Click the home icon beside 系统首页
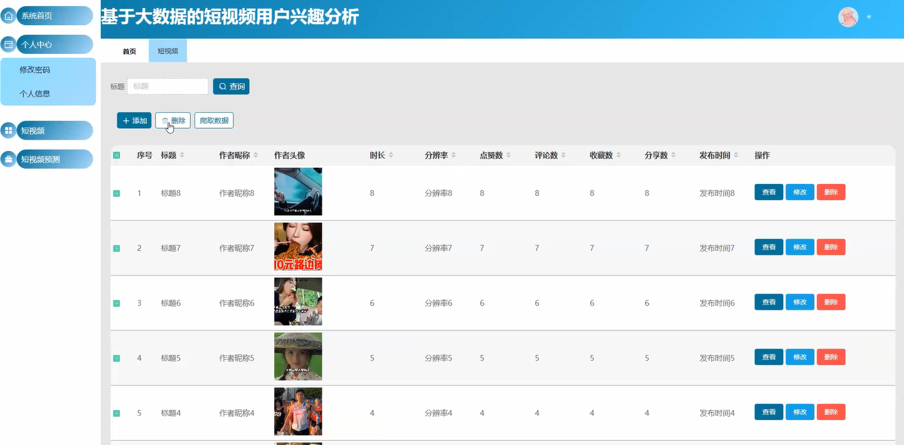The height and width of the screenshot is (445, 904). [9, 16]
